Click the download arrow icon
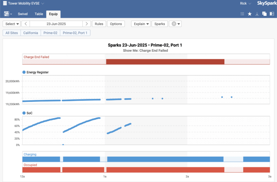Viewport: 277px width, 182px height. pos(257,14)
